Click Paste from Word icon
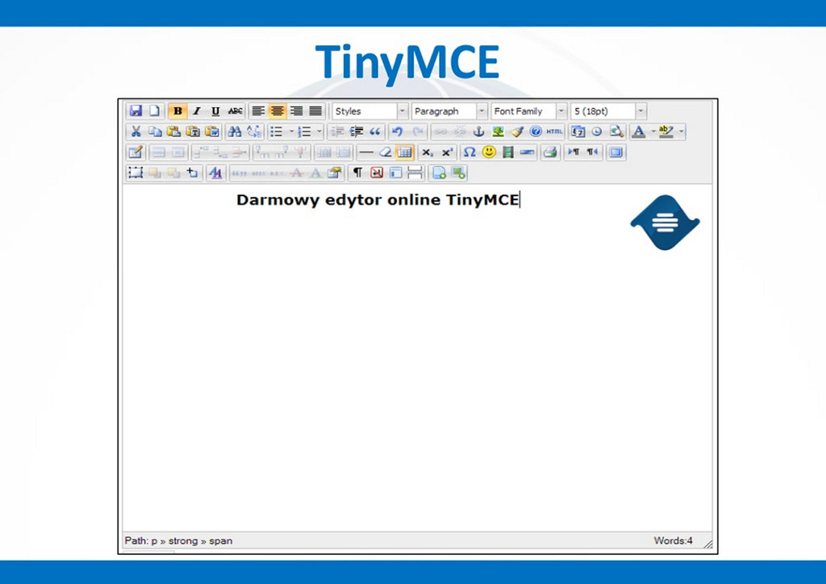826x584 pixels. coord(212,131)
